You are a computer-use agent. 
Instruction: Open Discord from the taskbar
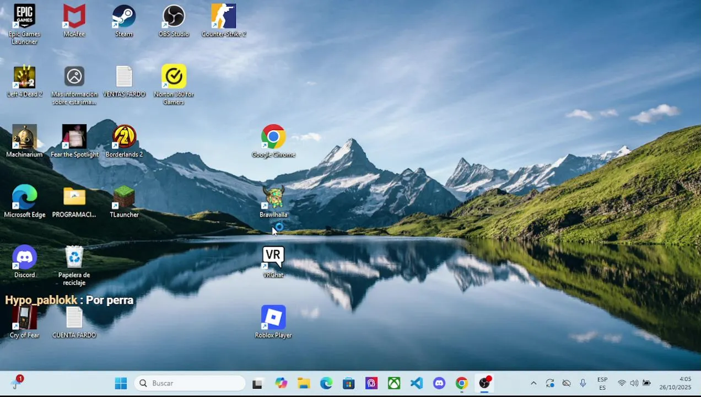439,383
